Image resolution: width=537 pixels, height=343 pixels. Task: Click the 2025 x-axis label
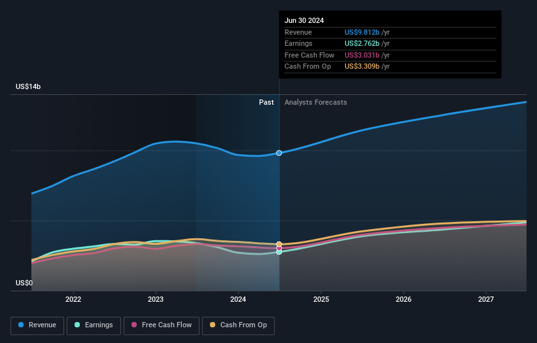click(x=321, y=300)
